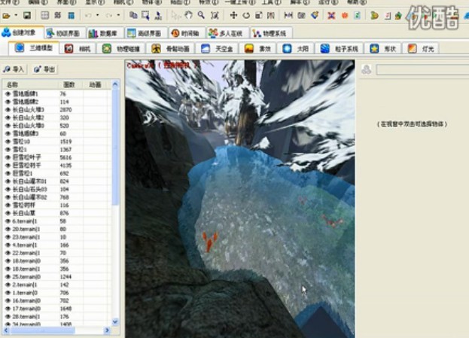Click the particle system (粒子系统) tab icon
The image size is (469, 338).
point(324,48)
